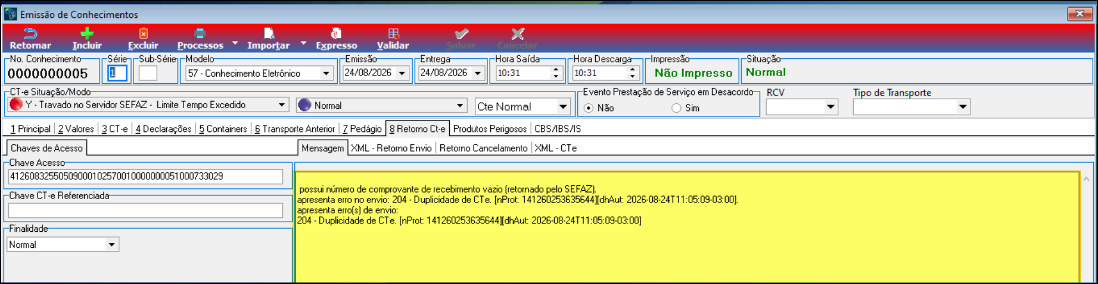The height and width of the screenshot is (284, 1098).
Task: Click 'possui número de comprovante' message line
Action: point(447,189)
